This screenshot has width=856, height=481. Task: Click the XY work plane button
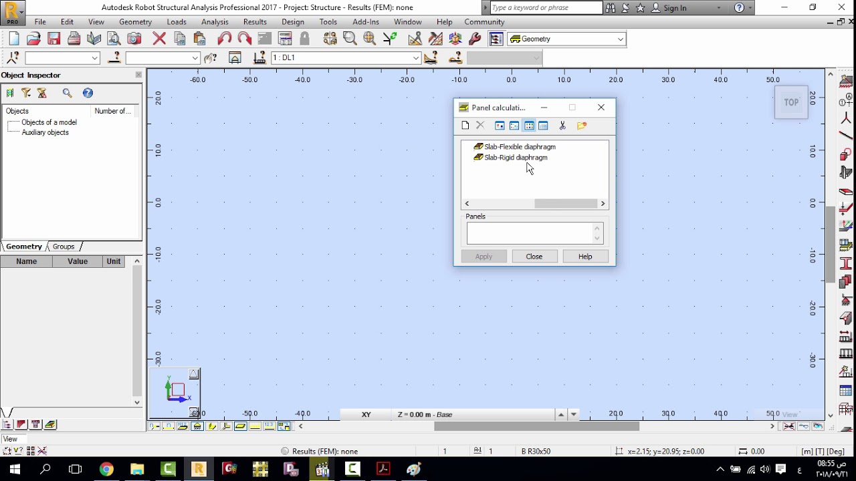click(x=366, y=414)
